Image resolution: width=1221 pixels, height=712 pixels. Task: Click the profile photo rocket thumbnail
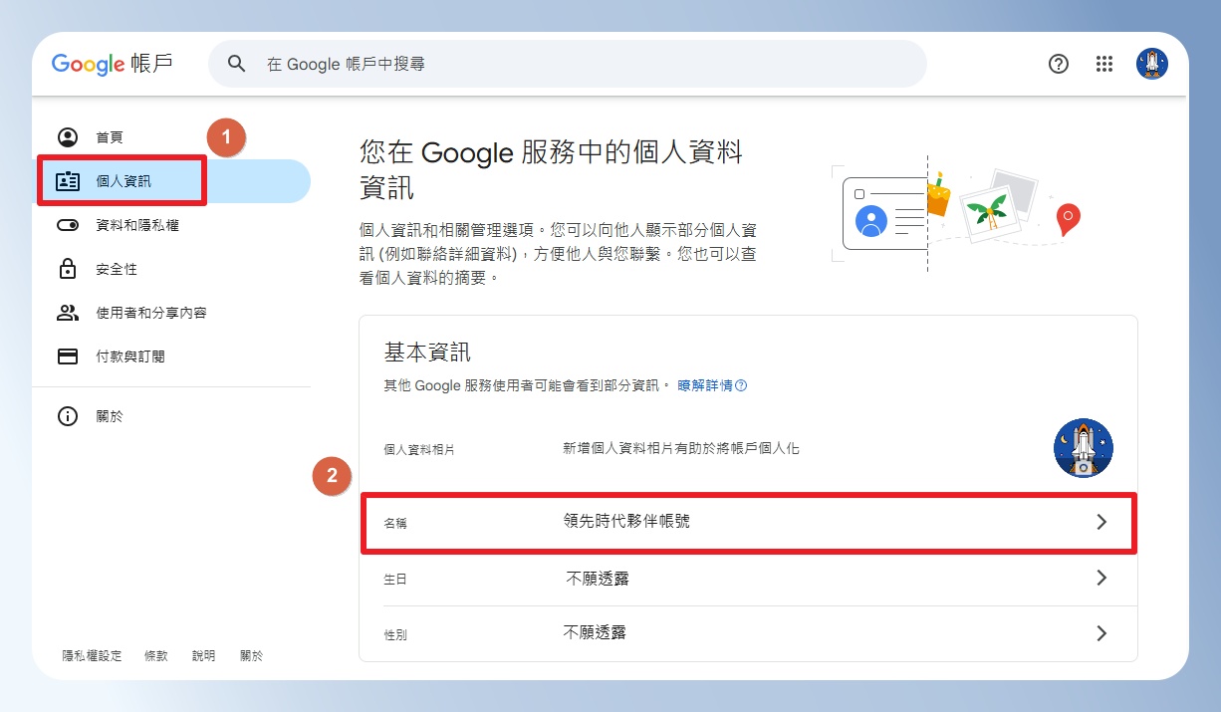point(1084,448)
